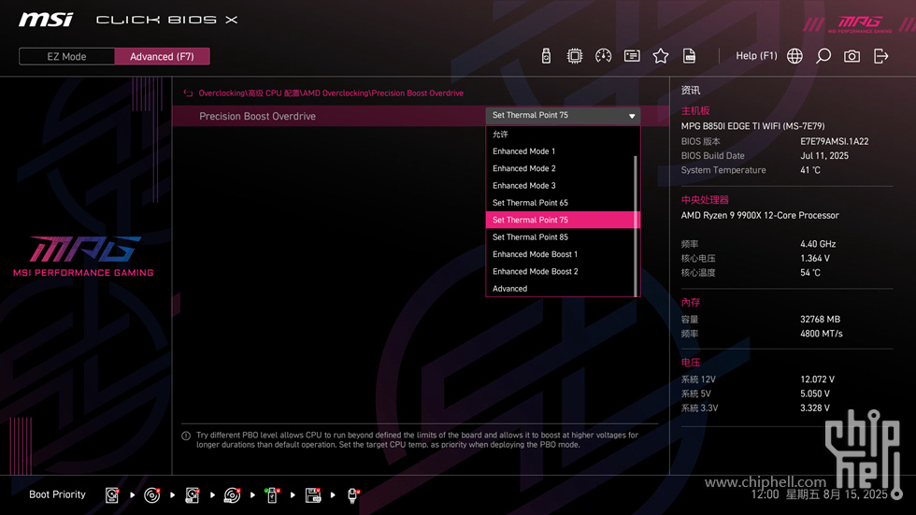Image resolution: width=916 pixels, height=515 pixels.
Task: Choose Enhanced Mode Boost 2 option
Action: pos(561,271)
